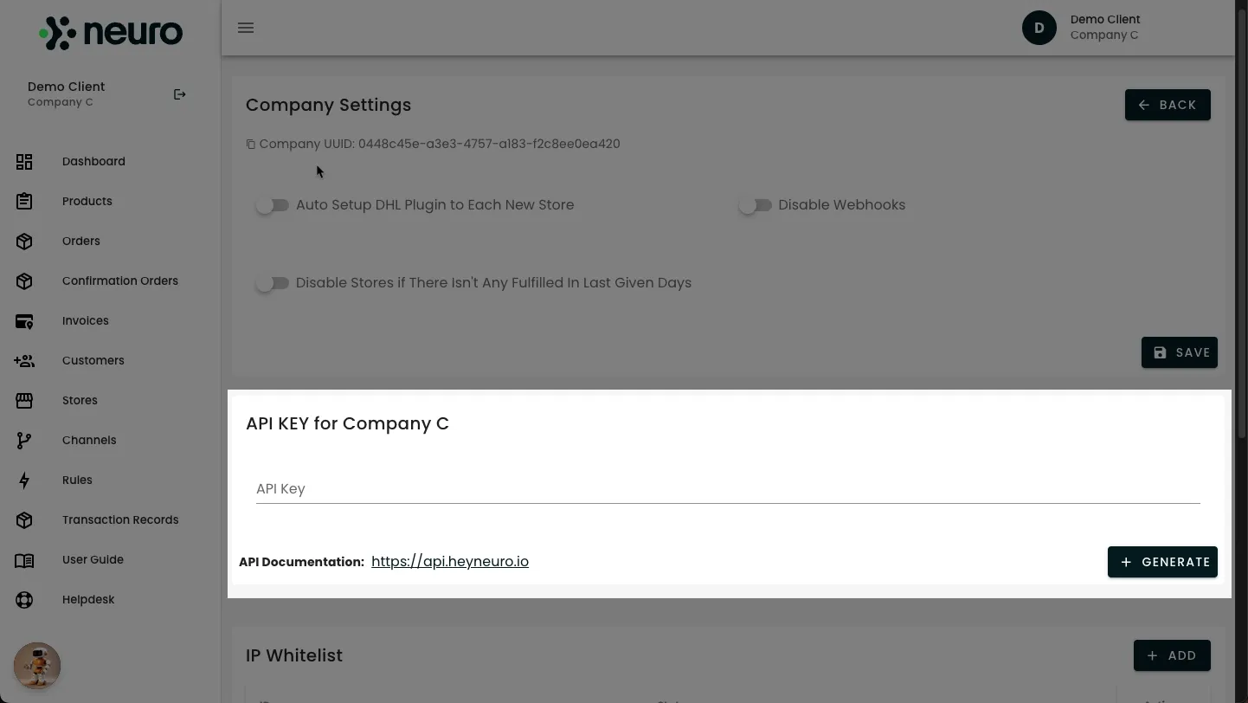The height and width of the screenshot is (703, 1248).
Task: Toggle Disable Stores if no fulfillment switch
Action: [273, 283]
